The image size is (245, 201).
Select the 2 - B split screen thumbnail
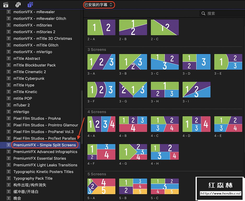pos(133,27)
